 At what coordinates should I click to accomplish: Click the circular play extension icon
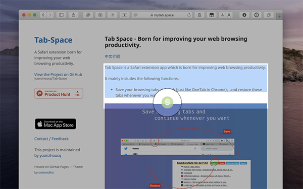257,15
